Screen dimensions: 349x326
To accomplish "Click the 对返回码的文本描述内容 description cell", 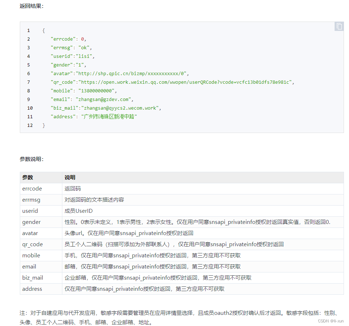I will point(203,200).
